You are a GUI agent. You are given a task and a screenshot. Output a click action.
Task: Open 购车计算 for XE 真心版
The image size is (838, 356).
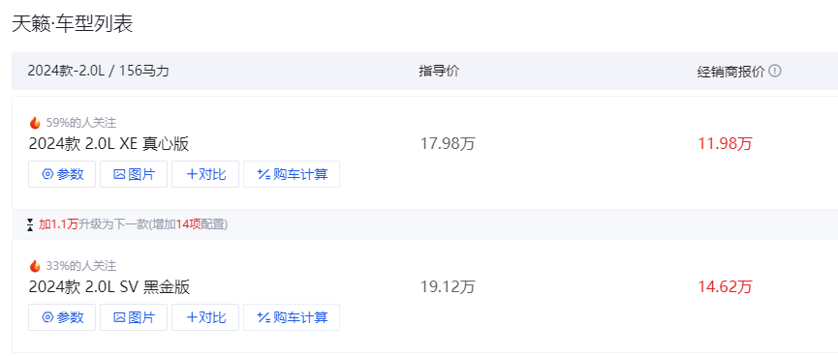tap(292, 174)
